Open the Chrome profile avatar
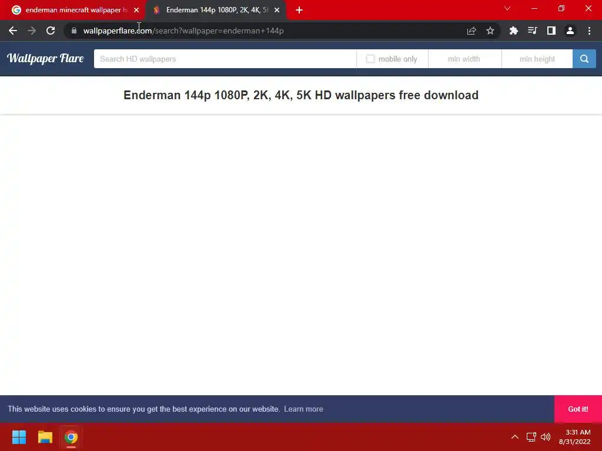602x451 pixels. point(570,31)
